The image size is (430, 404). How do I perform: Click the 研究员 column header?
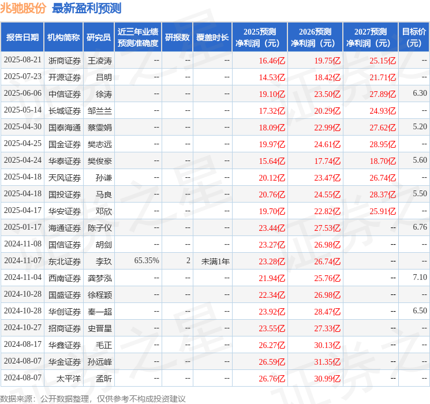tap(99, 38)
